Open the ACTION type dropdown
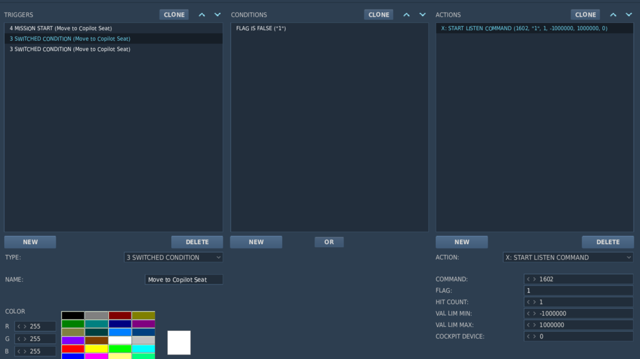The height and width of the screenshot is (359, 640). [568, 257]
